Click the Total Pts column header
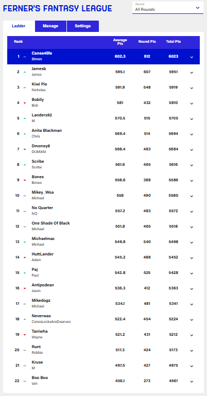 (173, 42)
